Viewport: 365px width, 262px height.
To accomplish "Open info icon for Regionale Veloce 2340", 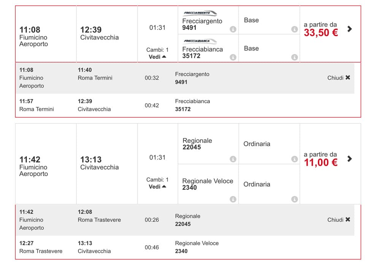I will click(233, 199).
